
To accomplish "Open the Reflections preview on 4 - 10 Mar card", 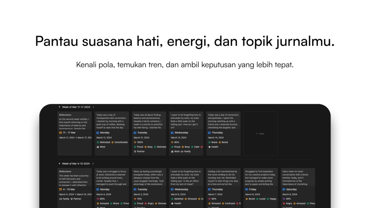I will coord(75,177).
